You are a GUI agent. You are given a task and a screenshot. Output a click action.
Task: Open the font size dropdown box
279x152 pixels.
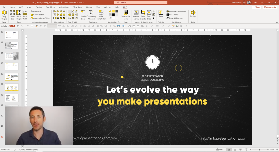pos(52,26)
